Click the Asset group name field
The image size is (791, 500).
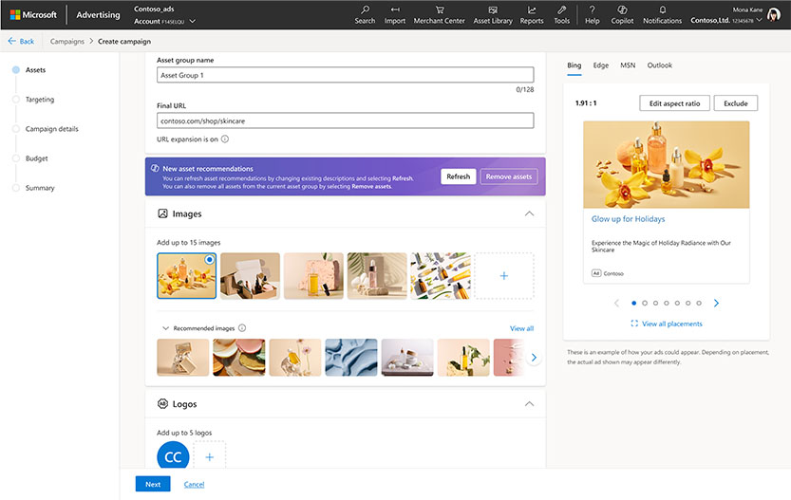point(345,75)
